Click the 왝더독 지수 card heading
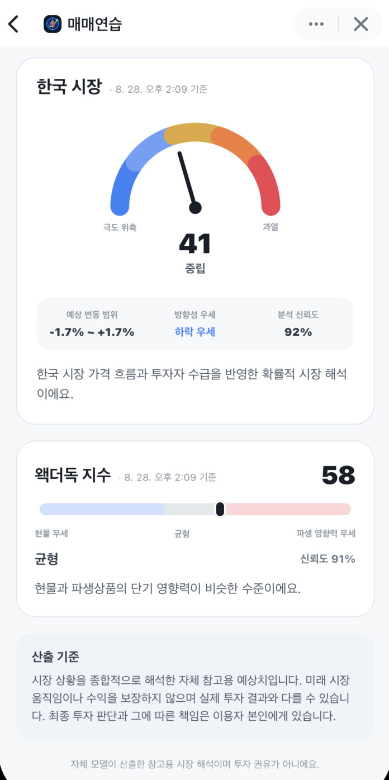 pyautogui.click(x=73, y=476)
